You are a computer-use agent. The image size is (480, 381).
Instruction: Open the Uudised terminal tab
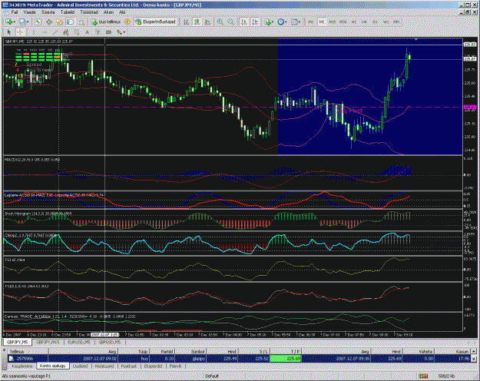80,366
